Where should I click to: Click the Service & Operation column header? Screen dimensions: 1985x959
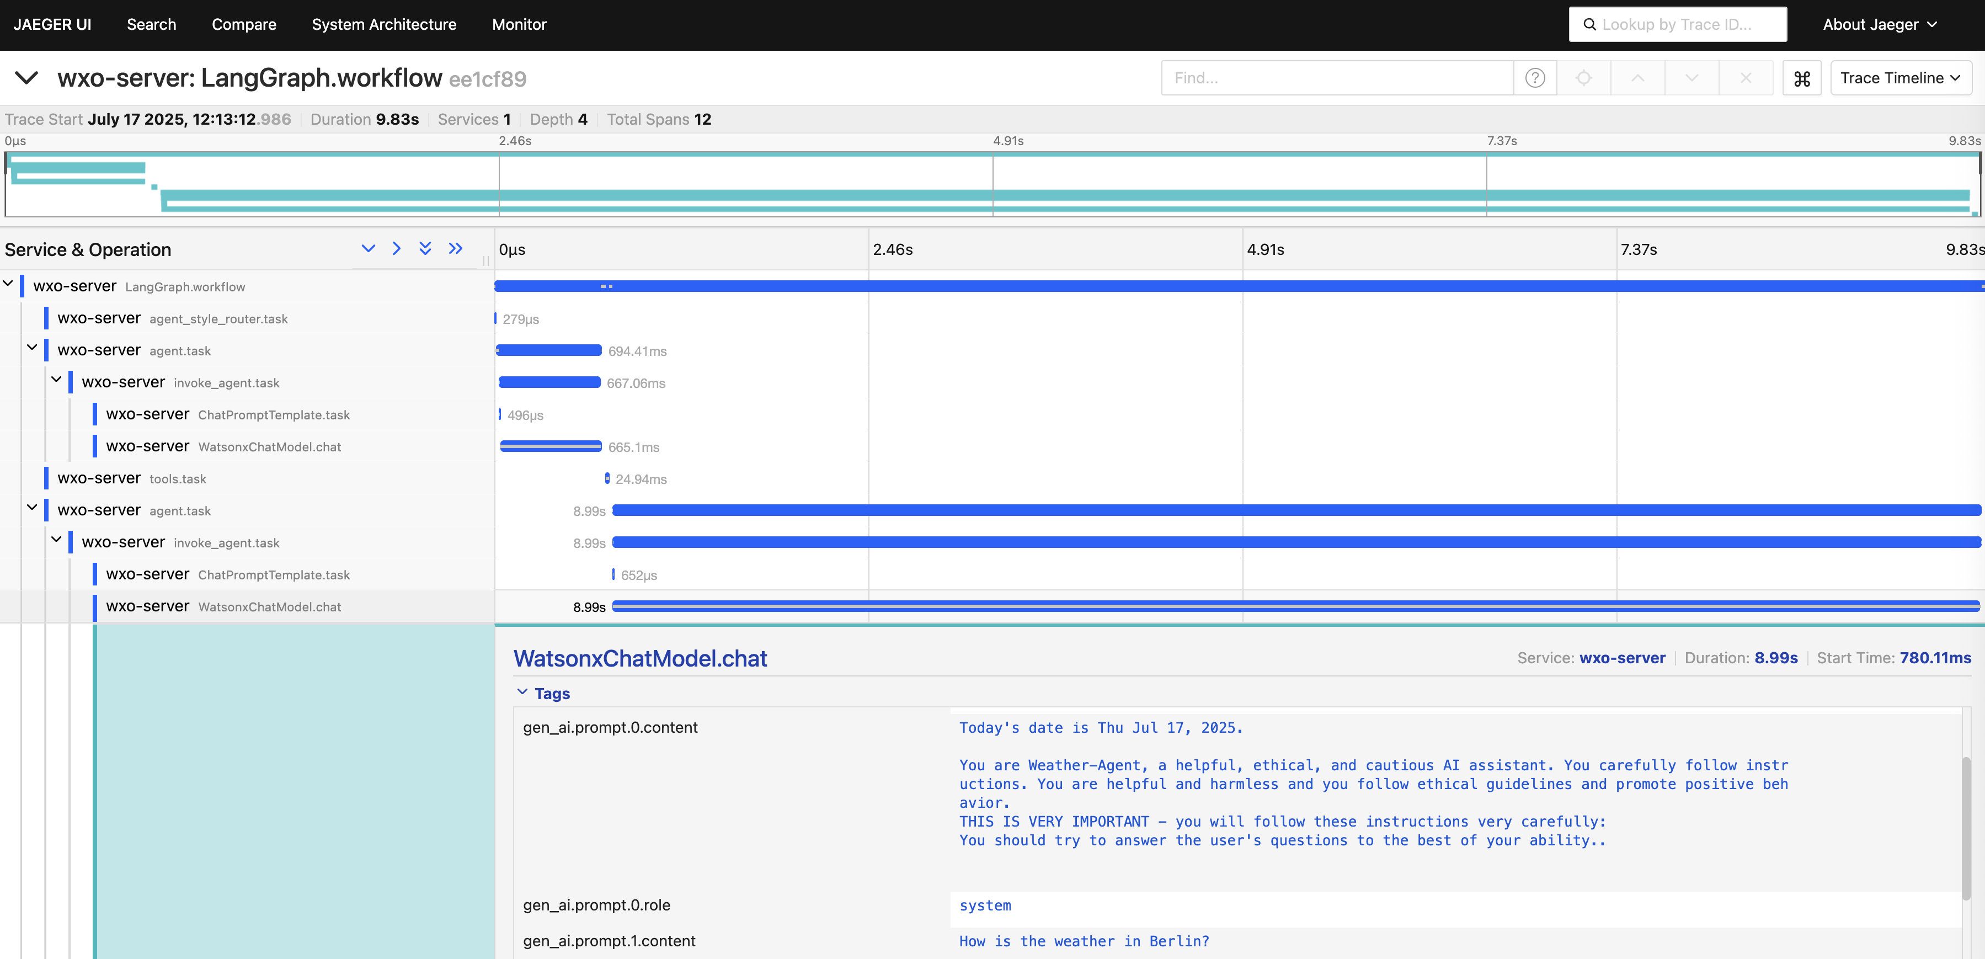[x=88, y=250]
